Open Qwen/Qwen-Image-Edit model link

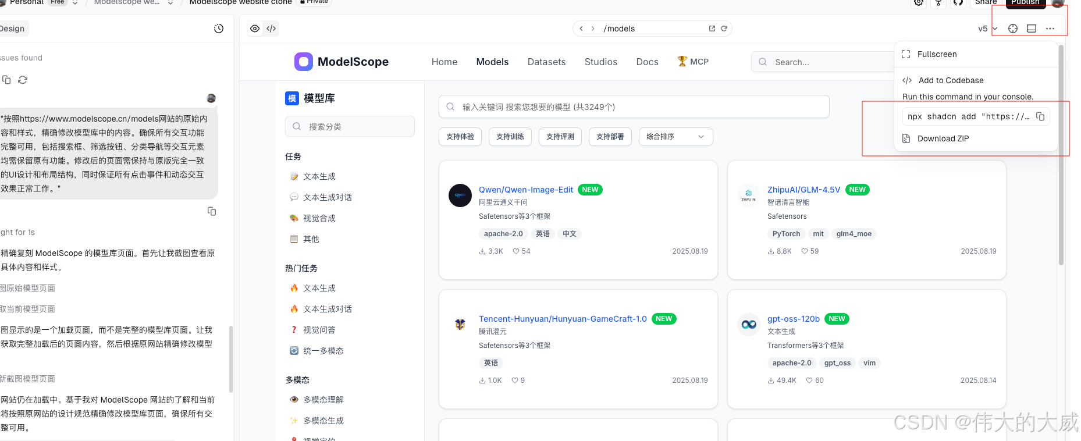[526, 190]
